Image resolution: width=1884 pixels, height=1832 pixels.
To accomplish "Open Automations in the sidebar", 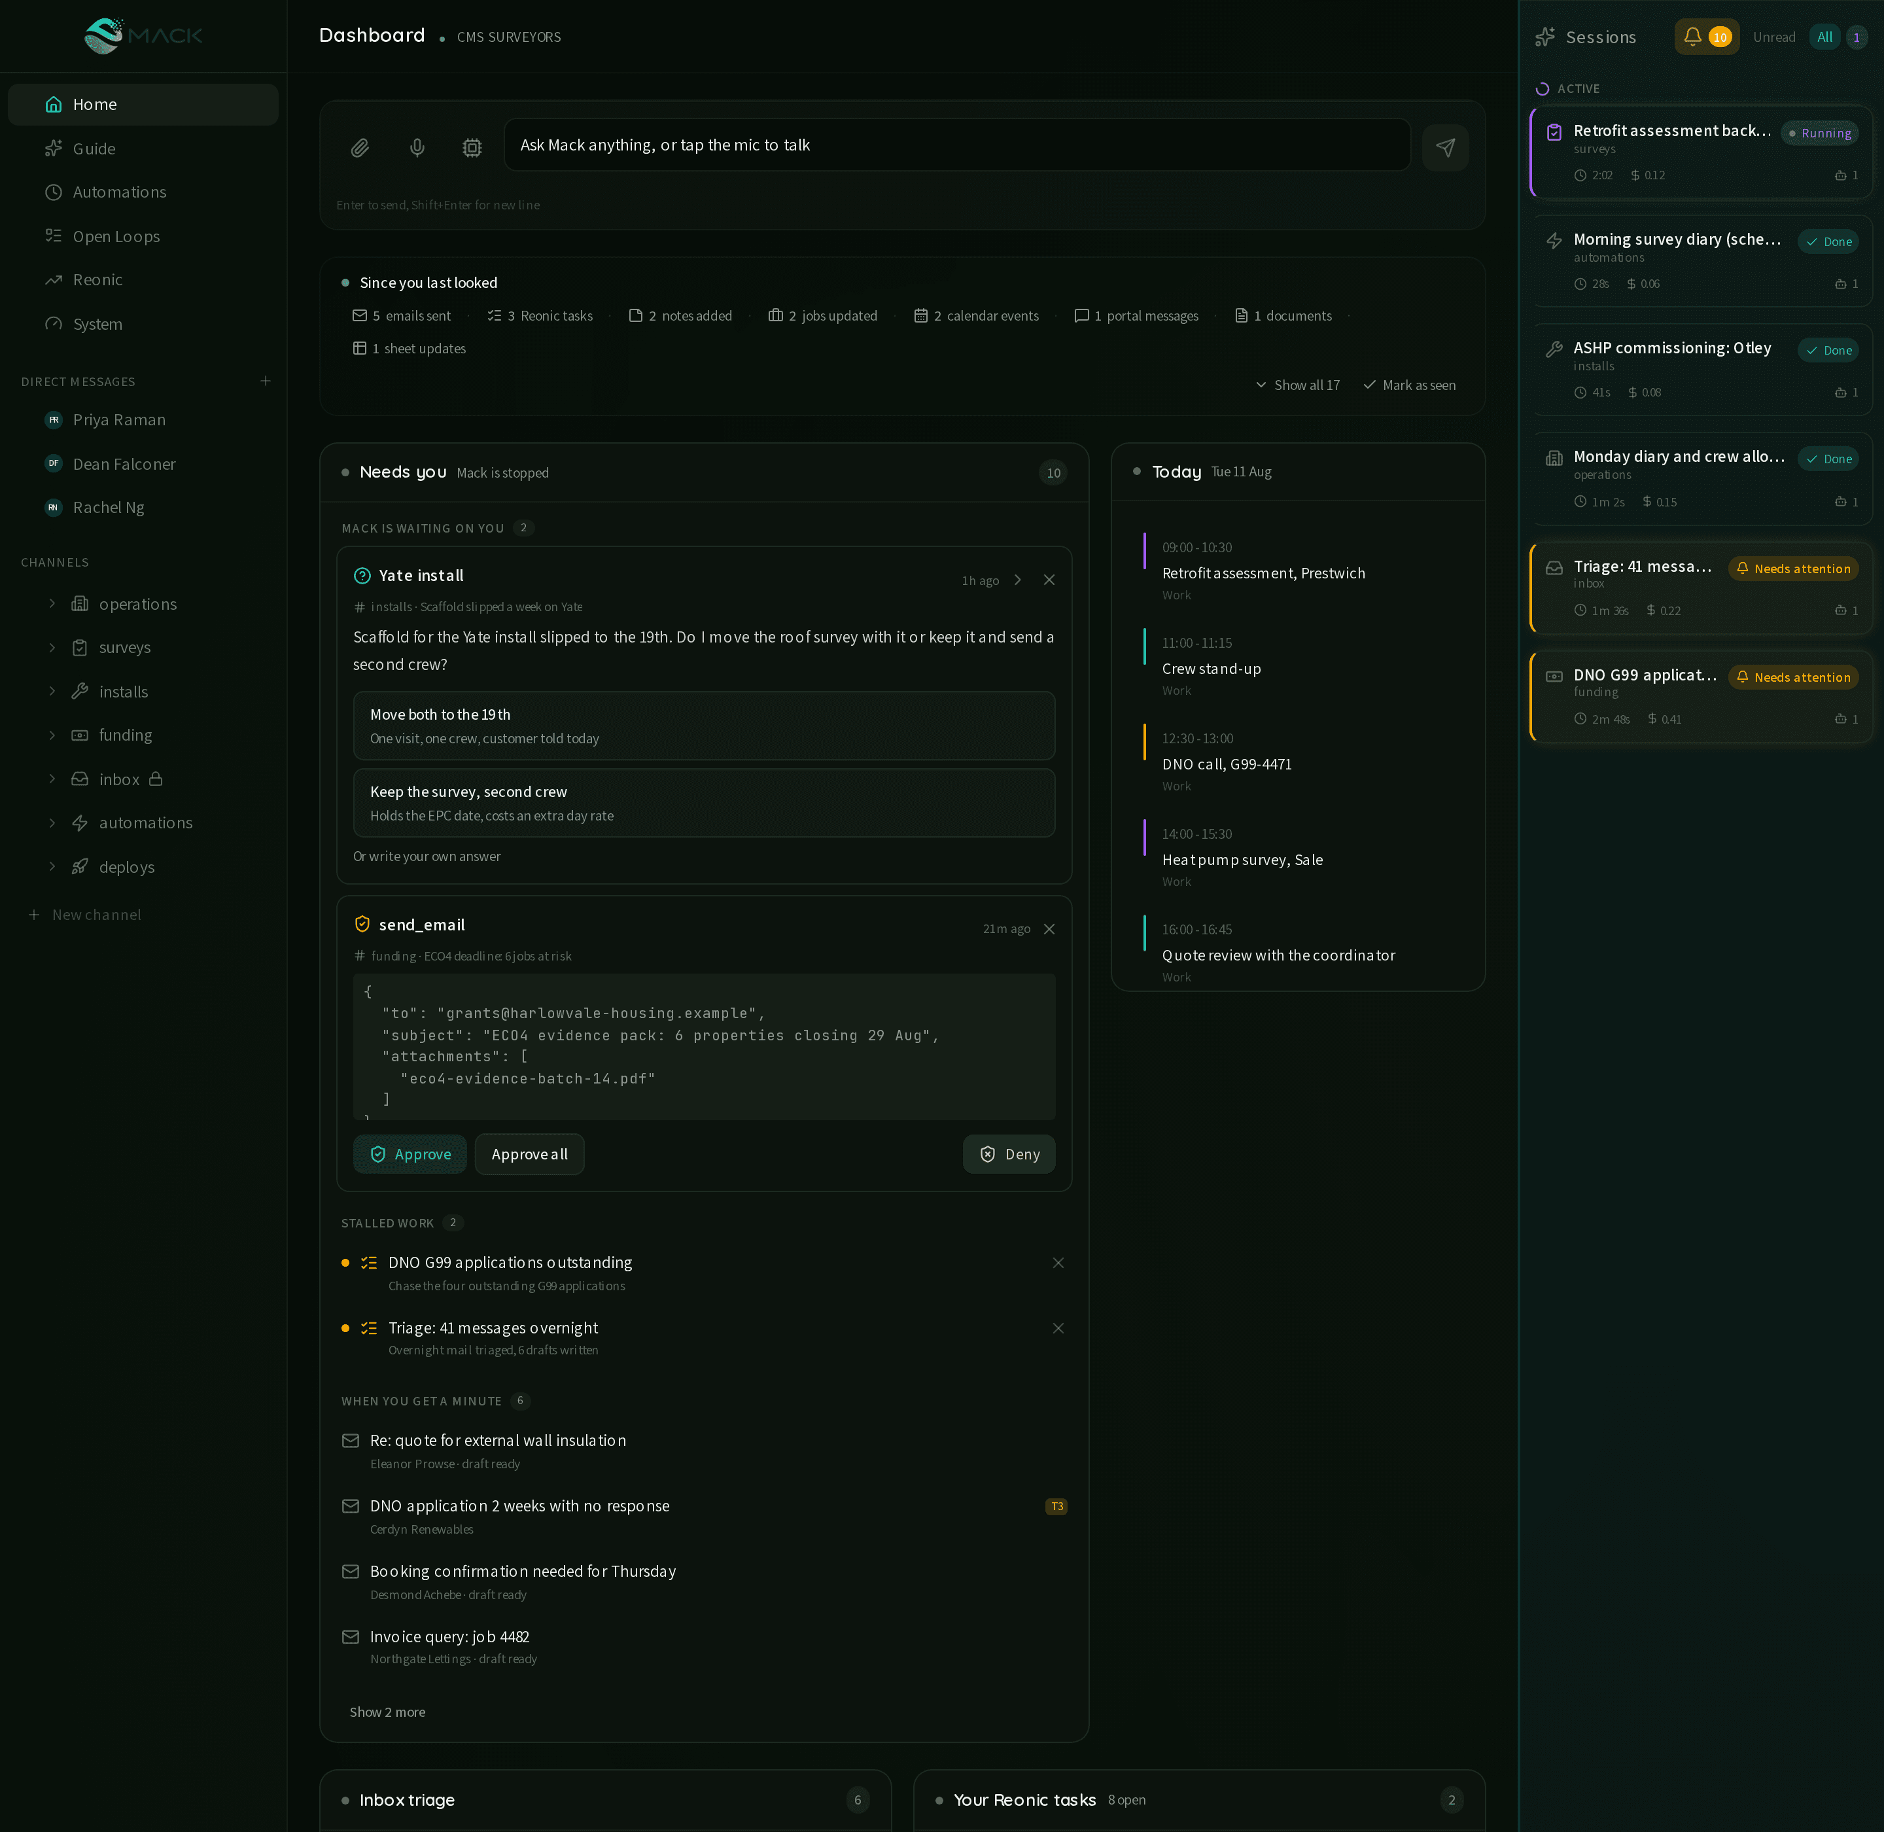I will click(x=143, y=192).
